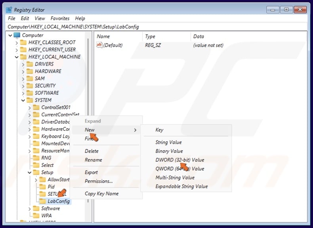Expand the ControlSet001 key chevron

coord(30,107)
